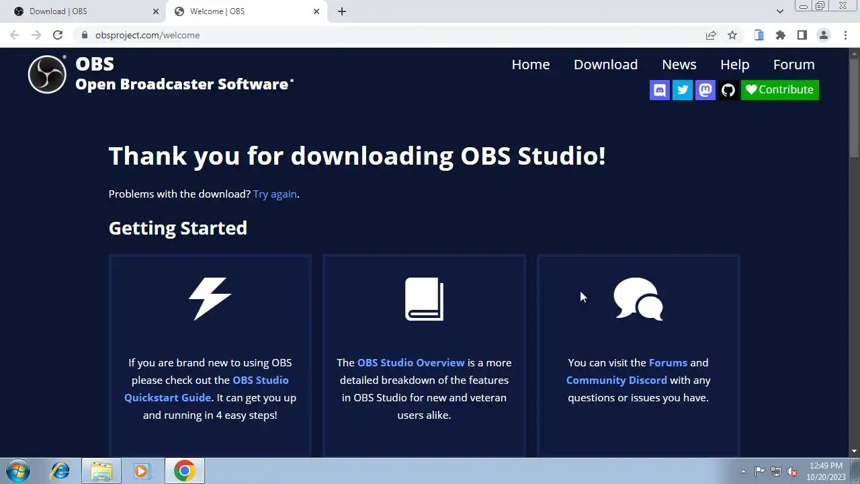
Task: Click the scrollbar down arrow
Action: (x=855, y=452)
